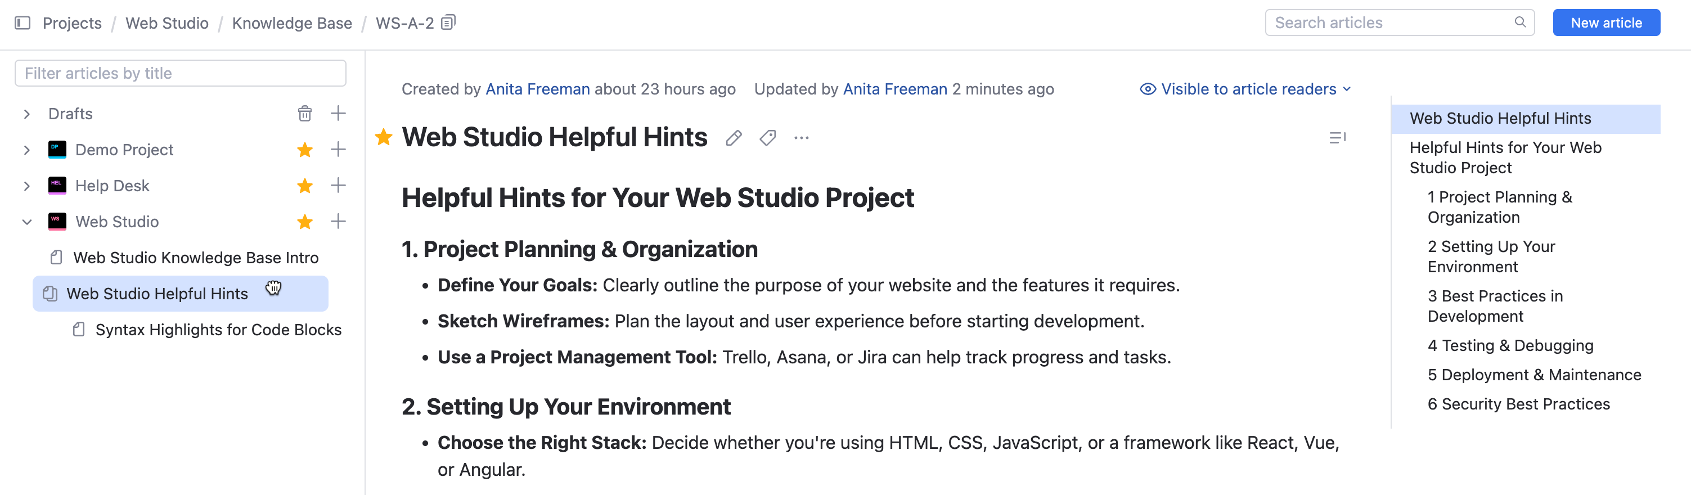Click the pencil edit icon beside article title

(734, 138)
